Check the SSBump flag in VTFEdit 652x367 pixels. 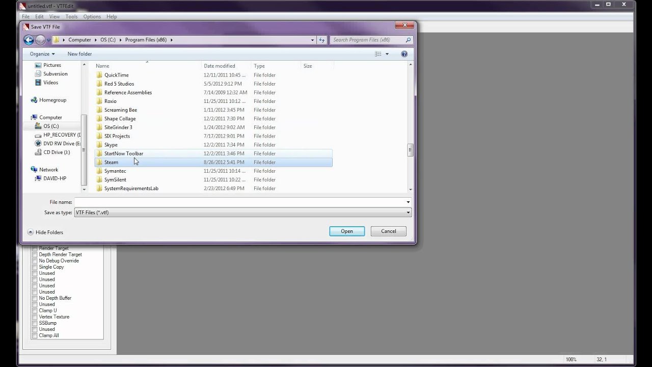(x=35, y=323)
